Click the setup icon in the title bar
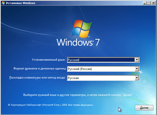157x115 pixels. click(3, 3)
